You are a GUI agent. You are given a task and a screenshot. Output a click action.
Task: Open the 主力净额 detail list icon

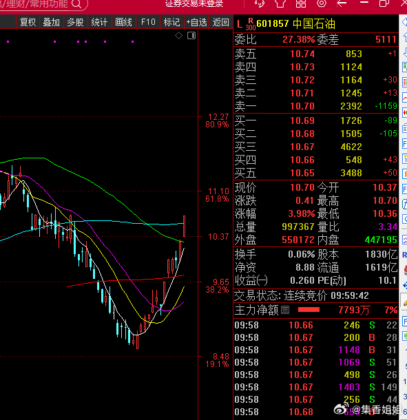coord(285,310)
